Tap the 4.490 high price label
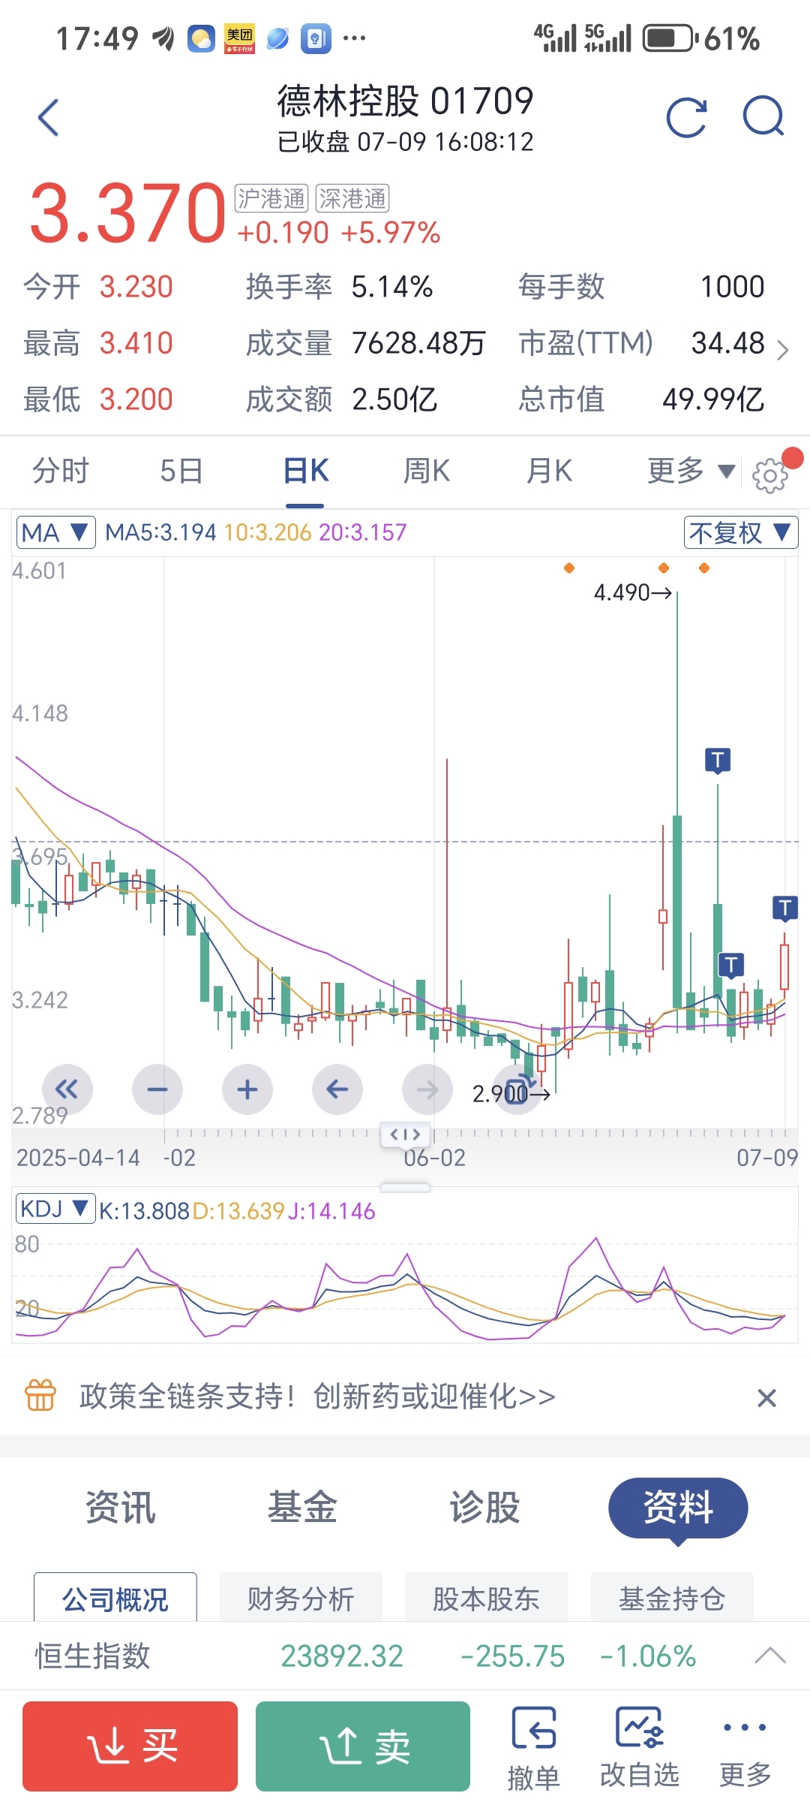The width and height of the screenshot is (810, 1802). (632, 592)
